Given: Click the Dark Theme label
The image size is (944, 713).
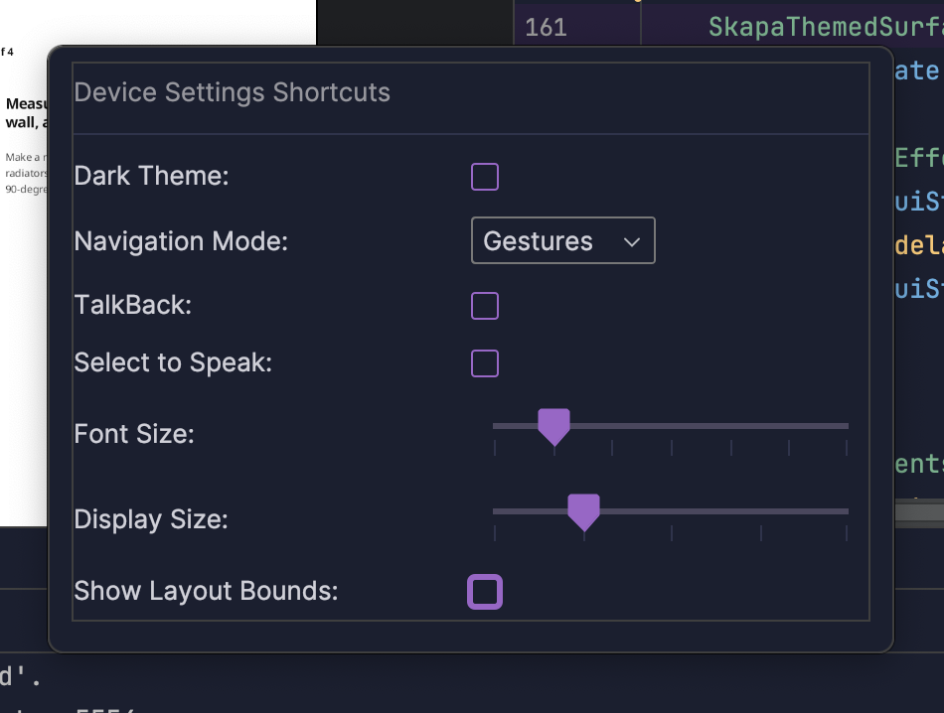Looking at the screenshot, I should click(151, 177).
